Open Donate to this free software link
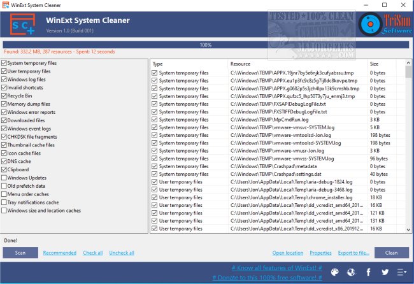 268,278
